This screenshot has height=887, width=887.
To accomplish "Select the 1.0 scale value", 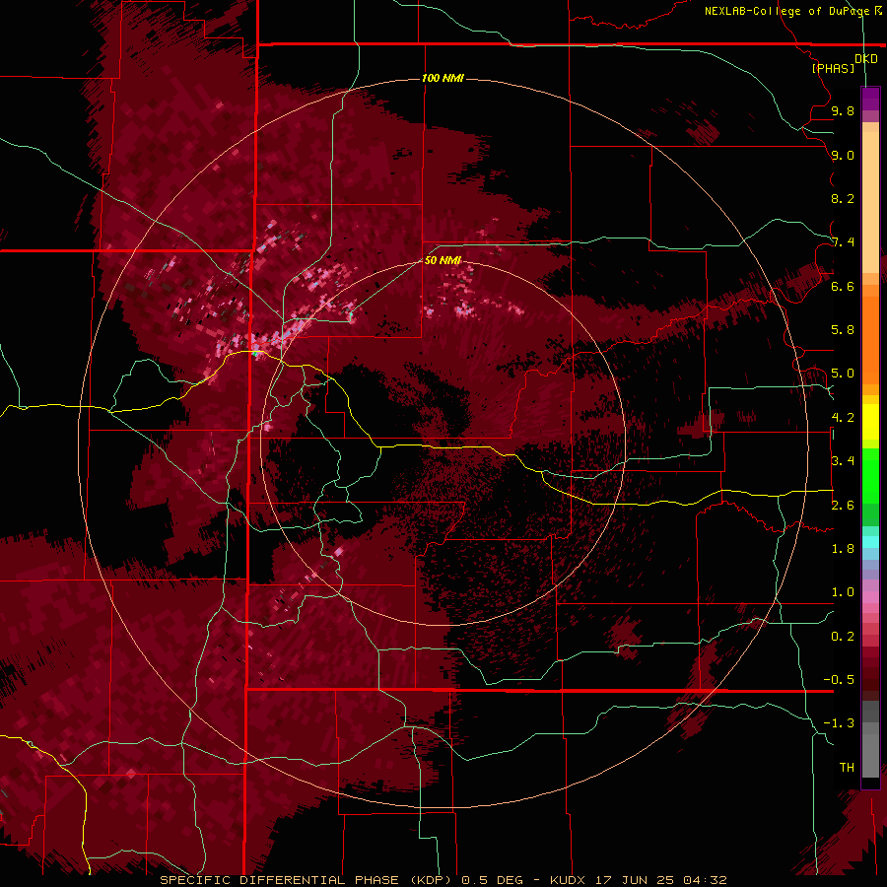I will [x=843, y=592].
